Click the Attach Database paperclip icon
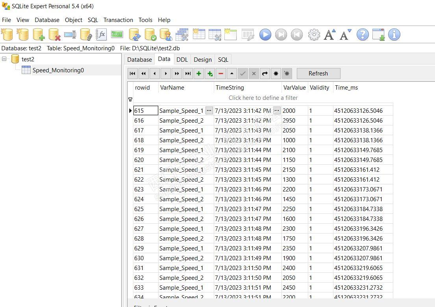The width and height of the screenshot is (435, 307). point(86,35)
